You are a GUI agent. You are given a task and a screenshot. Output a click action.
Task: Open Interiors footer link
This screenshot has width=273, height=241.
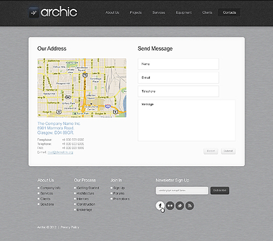(83, 199)
